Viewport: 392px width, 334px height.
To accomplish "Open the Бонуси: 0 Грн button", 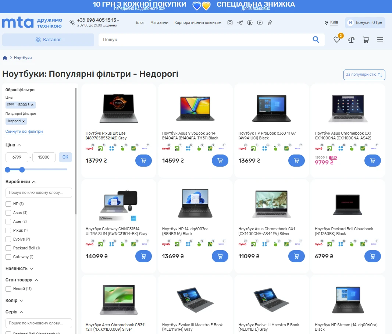I will pos(365,22).
